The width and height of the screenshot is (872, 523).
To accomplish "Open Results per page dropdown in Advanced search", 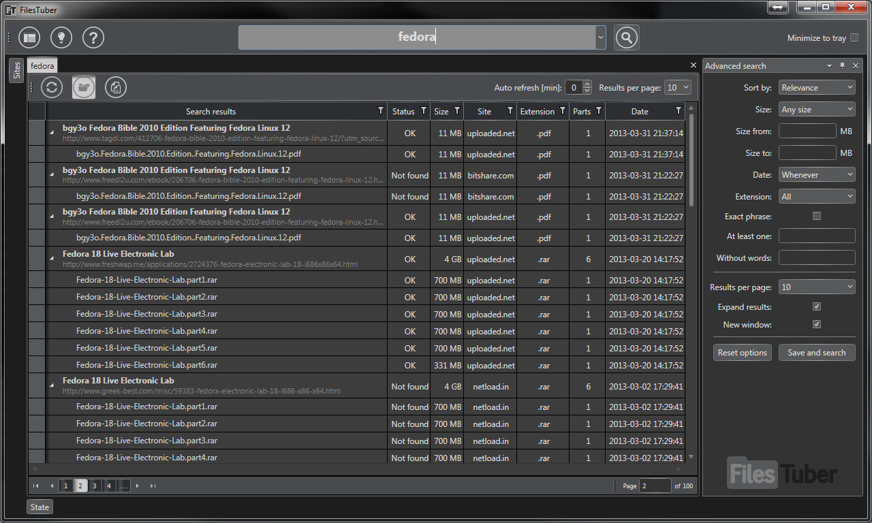I will [817, 287].
